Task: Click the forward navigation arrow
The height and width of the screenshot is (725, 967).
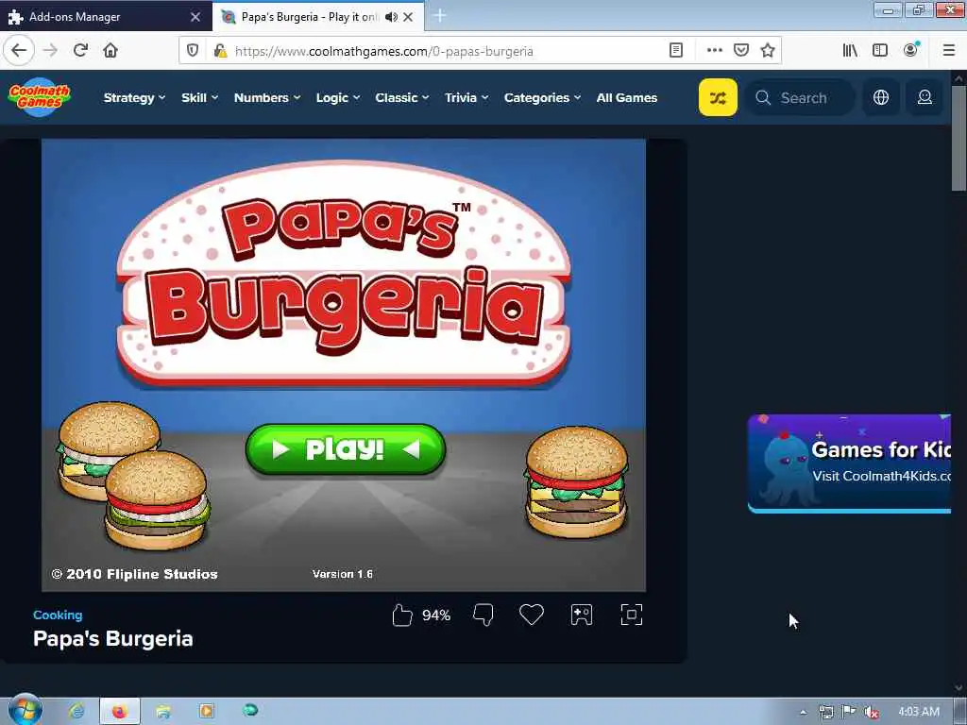Action: pyautogui.click(x=51, y=50)
